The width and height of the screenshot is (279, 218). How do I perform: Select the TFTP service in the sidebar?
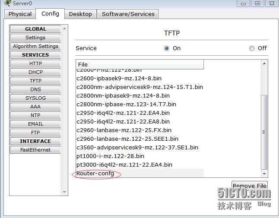(35, 81)
